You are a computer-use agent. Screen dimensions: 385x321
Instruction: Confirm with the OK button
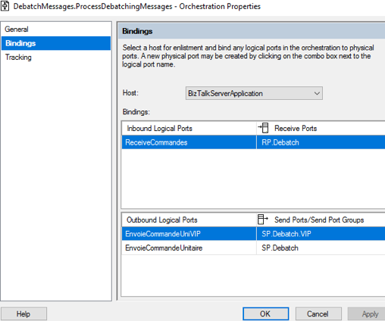pyautogui.click(x=266, y=313)
